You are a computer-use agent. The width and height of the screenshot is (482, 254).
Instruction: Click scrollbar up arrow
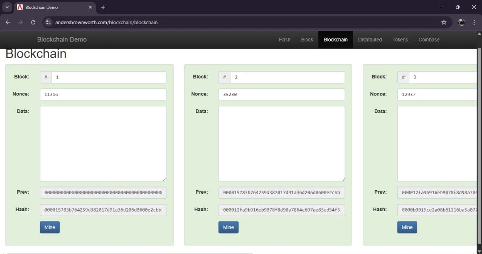pos(479,33)
